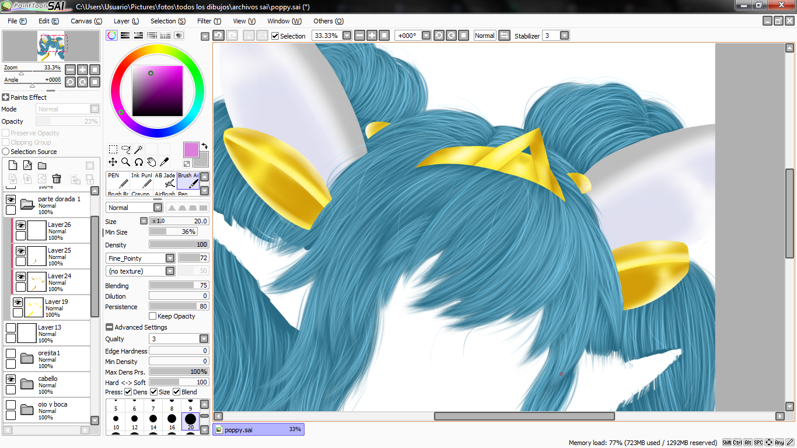The image size is (797, 448).
Task: Open the Window menu
Action: (x=284, y=21)
